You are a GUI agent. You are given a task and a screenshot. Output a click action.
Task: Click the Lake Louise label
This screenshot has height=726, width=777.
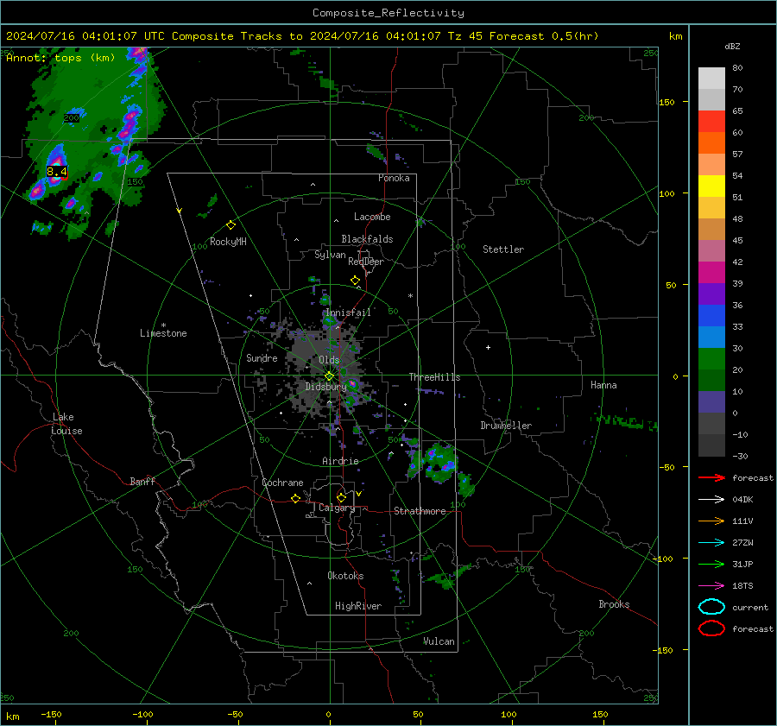[66, 424]
